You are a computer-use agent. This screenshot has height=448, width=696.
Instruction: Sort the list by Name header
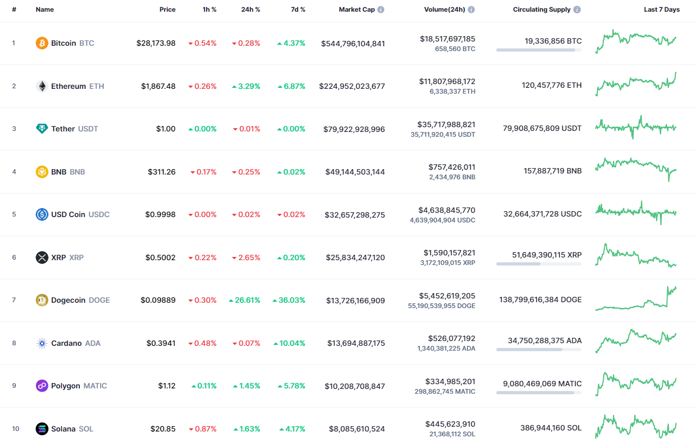(45, 10)
